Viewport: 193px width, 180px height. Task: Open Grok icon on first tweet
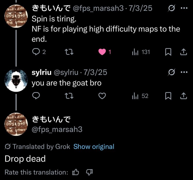coord(171,8)
